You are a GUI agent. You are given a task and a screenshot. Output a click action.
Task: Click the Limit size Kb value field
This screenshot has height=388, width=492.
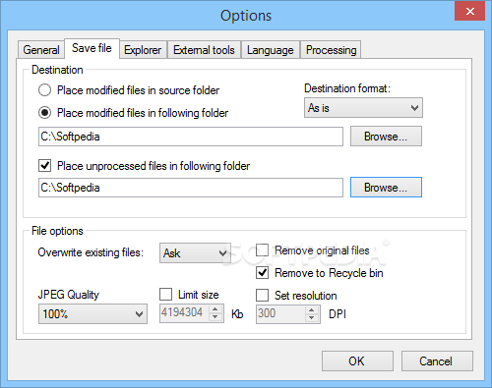coord(184,313)
